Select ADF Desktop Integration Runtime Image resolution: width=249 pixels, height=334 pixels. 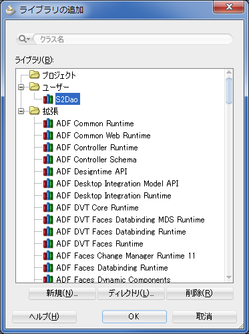113,196
